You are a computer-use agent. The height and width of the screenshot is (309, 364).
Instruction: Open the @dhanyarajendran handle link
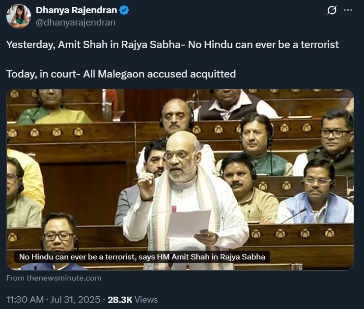[76, 23]
